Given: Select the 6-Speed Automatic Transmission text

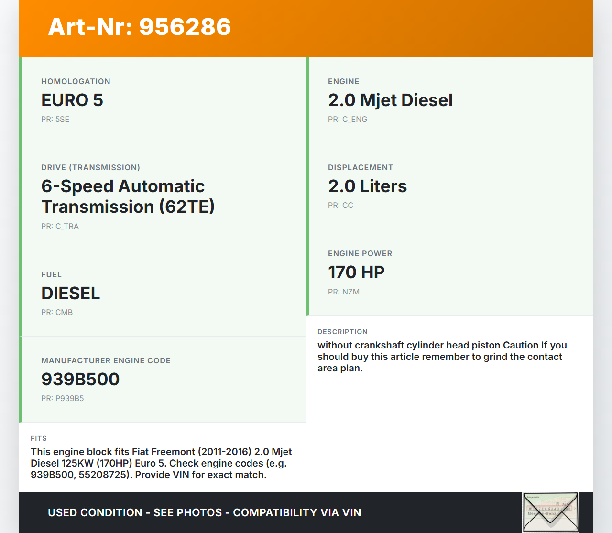Looking at the screenshot, I should tap(128, 196).
